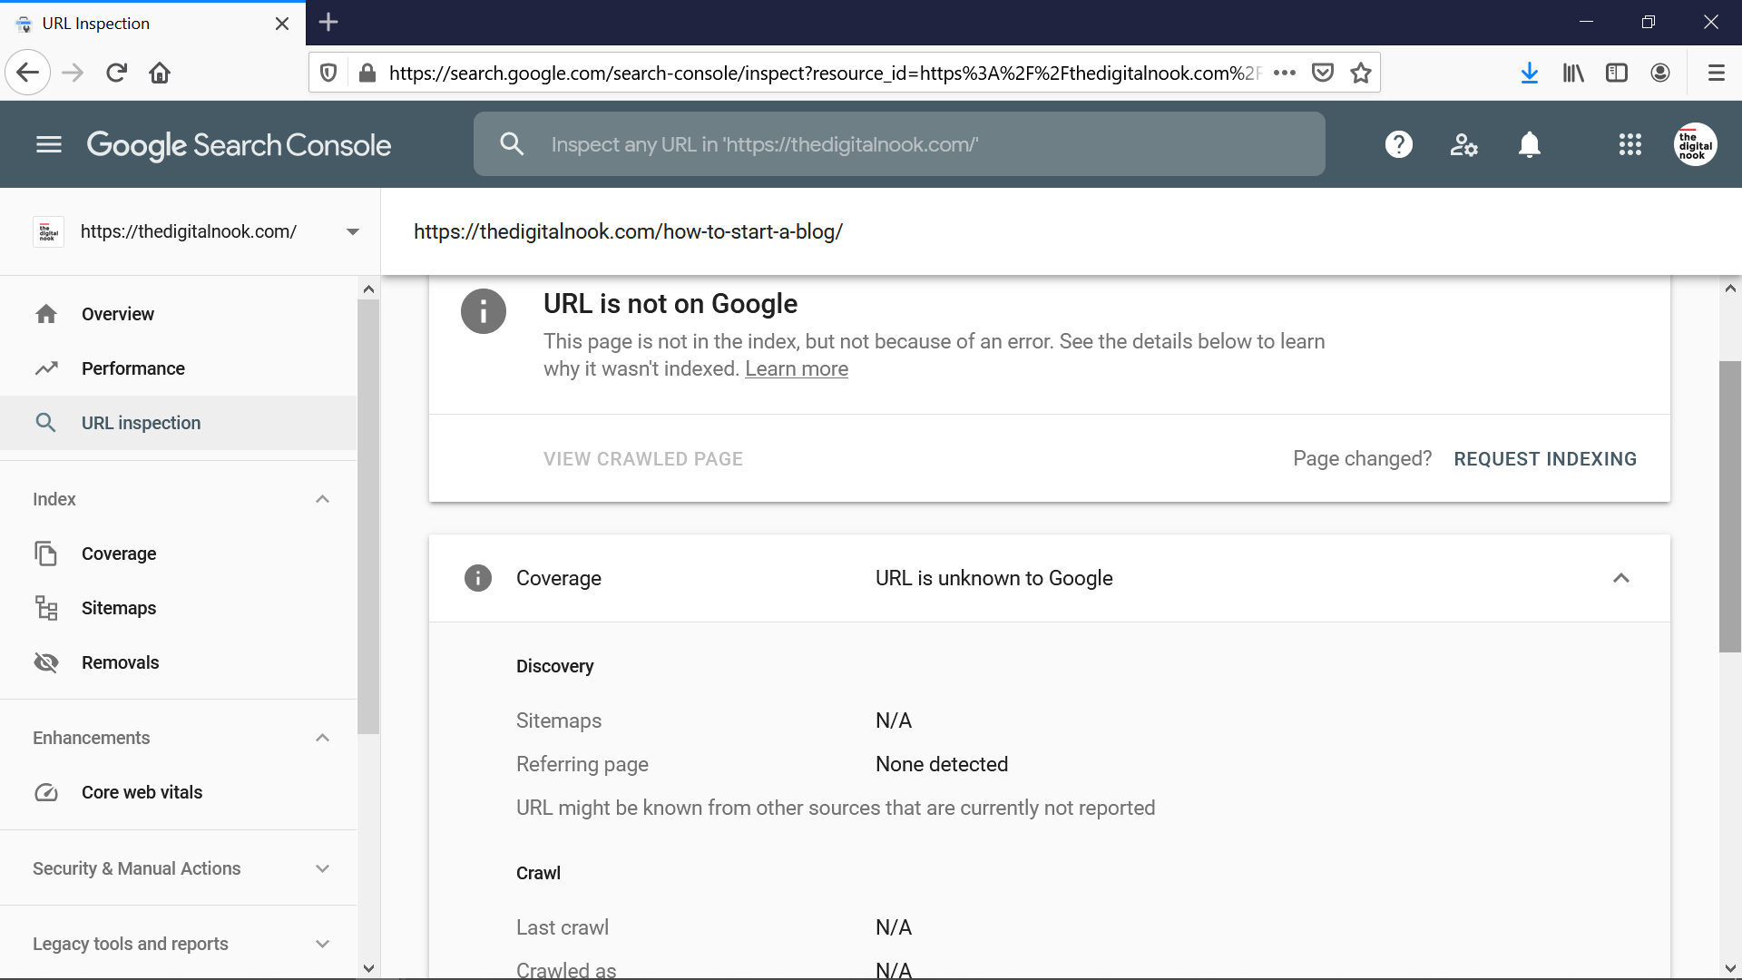1742x980 pixels.
Task: Click the URL inspection search input field
Action: [898, 143]
